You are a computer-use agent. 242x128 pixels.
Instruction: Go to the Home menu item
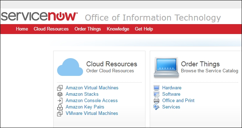pos(22,29)
